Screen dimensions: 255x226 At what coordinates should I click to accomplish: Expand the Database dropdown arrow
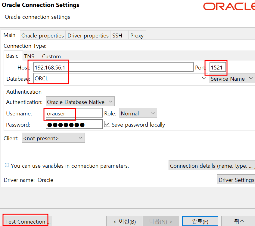coord(204,78)
